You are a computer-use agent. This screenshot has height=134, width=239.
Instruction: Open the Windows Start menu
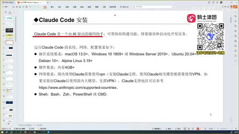click(x=2, y=132)
